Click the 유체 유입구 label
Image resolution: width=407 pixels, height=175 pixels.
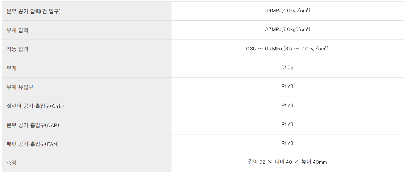pyautogui.click(x=20, y=87)
